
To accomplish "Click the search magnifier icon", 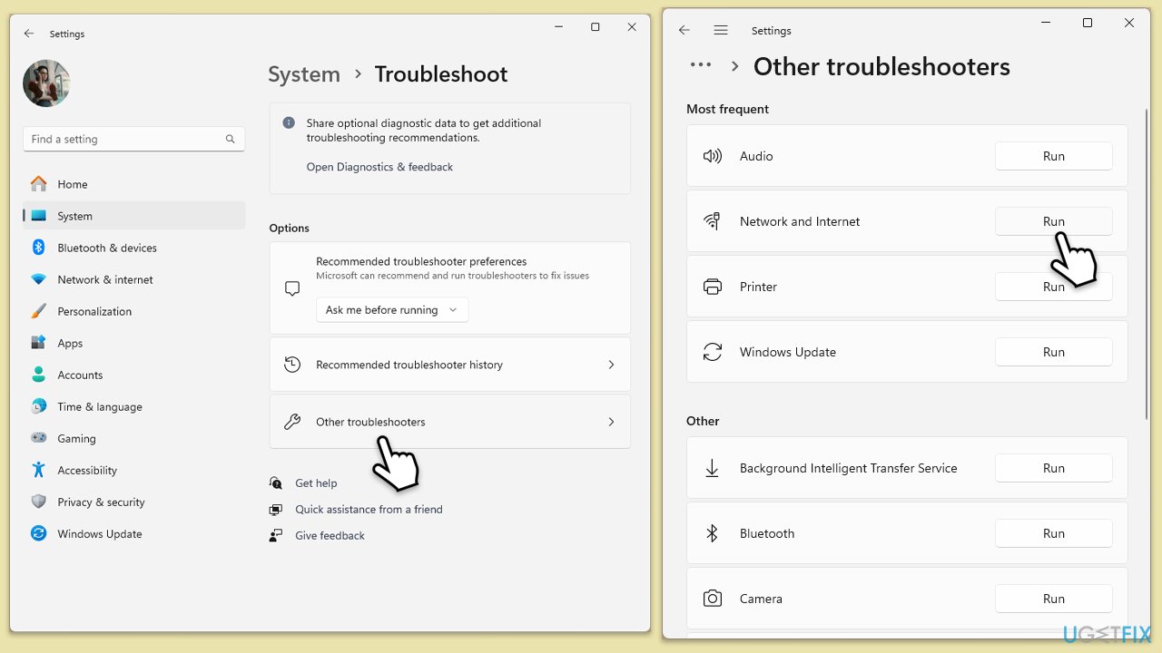I will click(x=231, y=139).
